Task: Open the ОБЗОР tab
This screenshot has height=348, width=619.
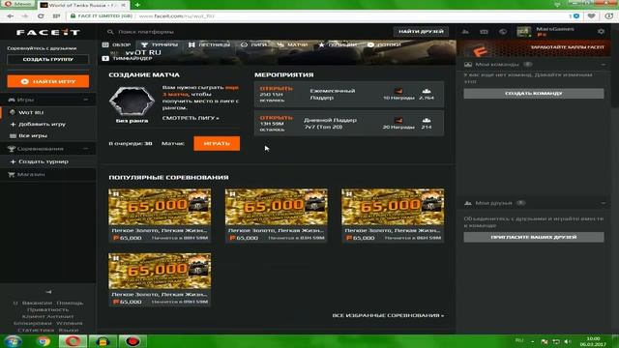Action: [116, 44]
